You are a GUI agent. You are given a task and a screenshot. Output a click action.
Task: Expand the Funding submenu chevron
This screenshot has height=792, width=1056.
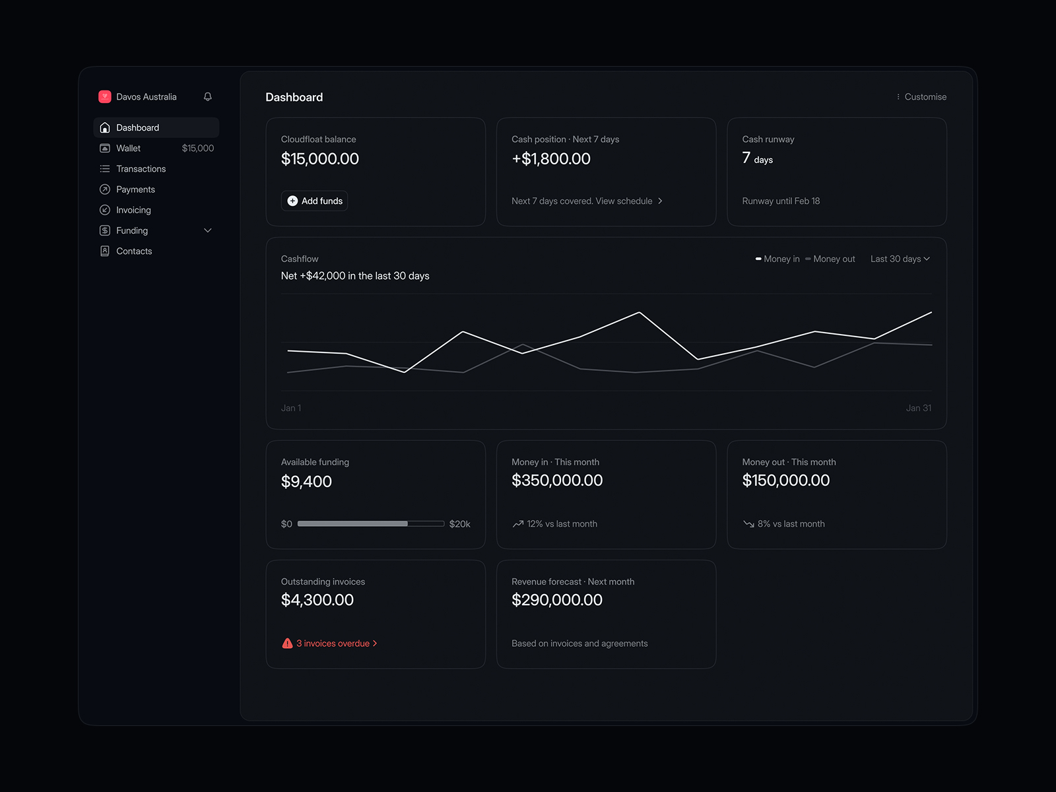(208, 230)
